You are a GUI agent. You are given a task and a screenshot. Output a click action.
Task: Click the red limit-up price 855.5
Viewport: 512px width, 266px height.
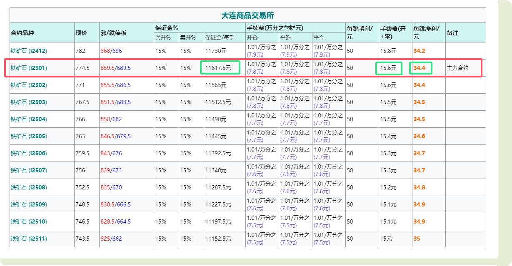107,85
